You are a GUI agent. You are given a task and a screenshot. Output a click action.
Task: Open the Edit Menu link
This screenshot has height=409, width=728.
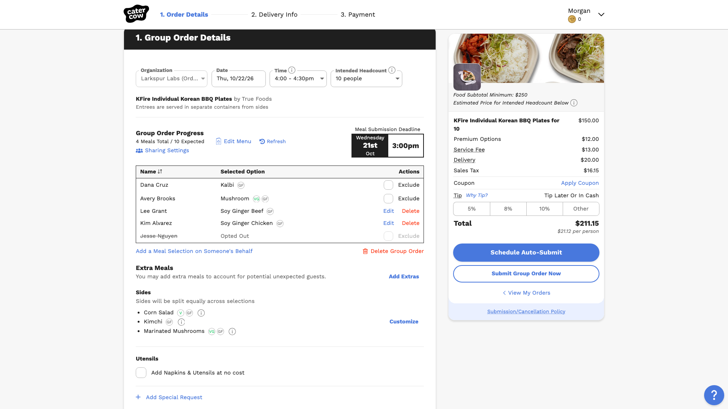click(x=233, y=141)
